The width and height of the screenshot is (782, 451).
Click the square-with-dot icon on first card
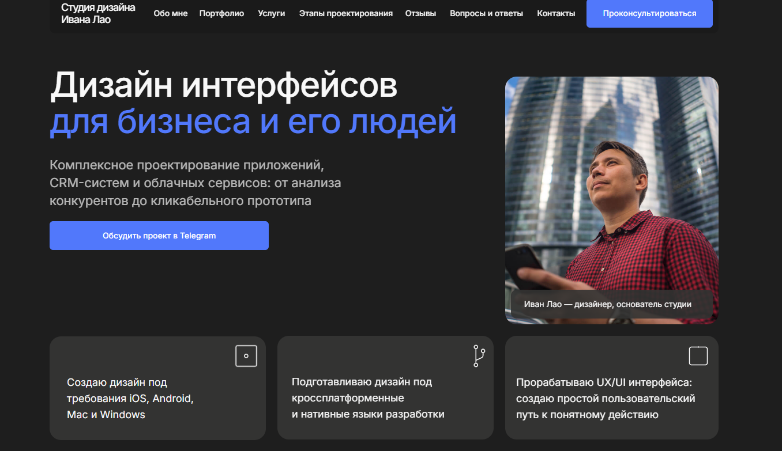(x=246, y=355)
